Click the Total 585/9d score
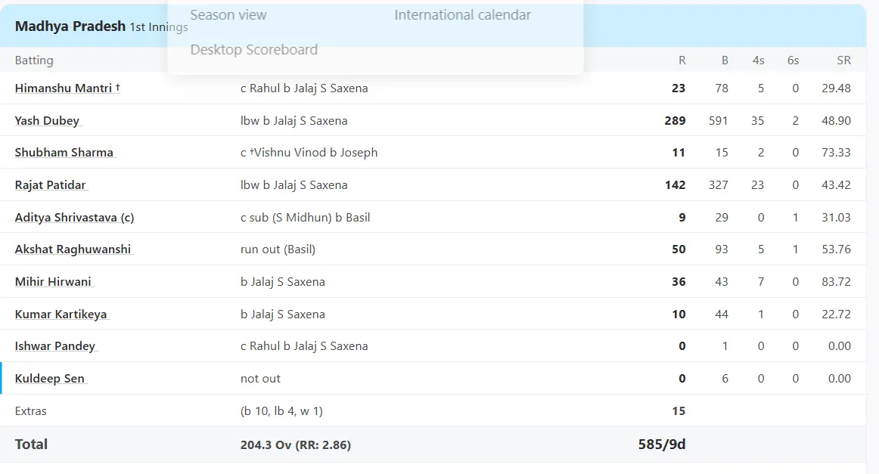Viewport: 879px width, 474px height. pos(661,445)
